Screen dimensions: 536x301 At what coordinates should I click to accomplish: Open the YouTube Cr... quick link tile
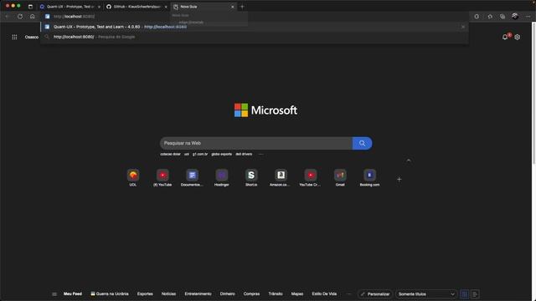pyautogui.click(x=311, y=178)
